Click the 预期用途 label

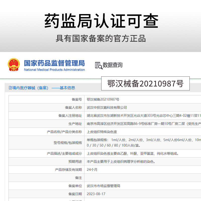(x=75, y=162)
